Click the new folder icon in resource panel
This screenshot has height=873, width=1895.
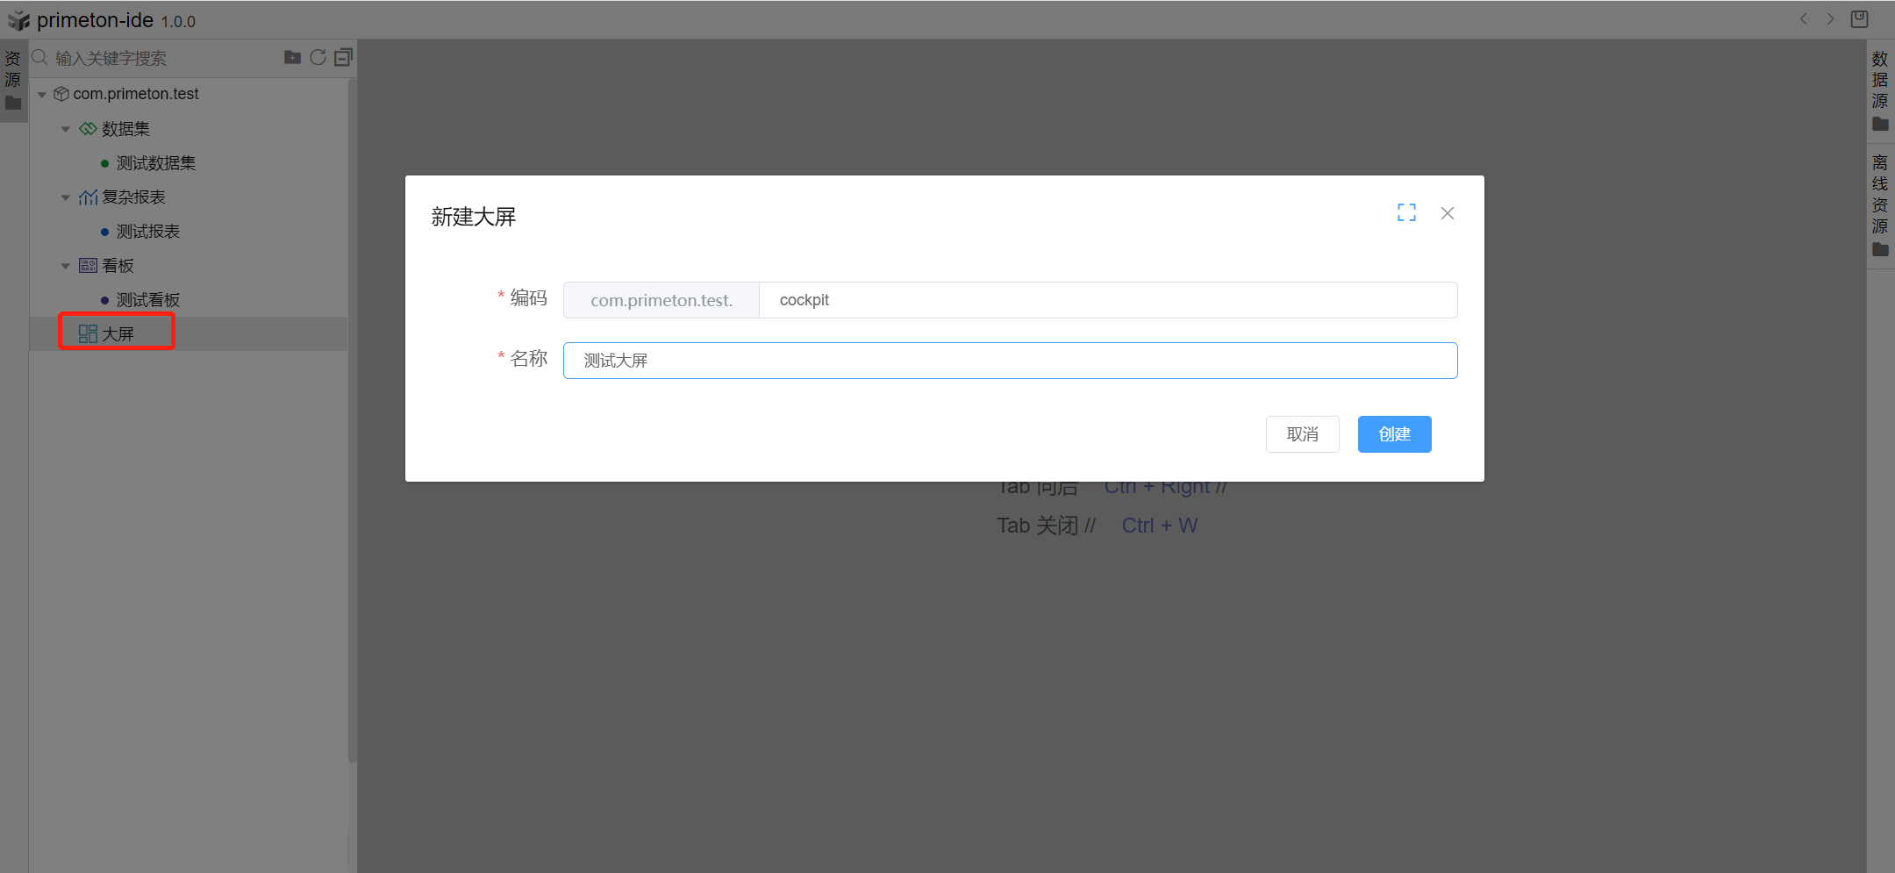pos(292,58)
